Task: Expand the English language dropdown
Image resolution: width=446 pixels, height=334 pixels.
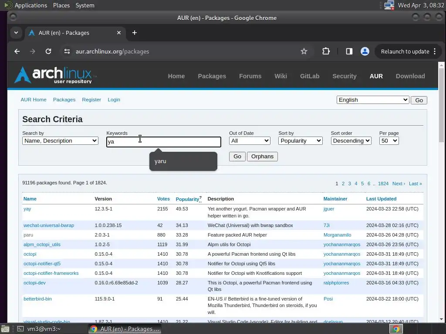Action: coord(373,100)
